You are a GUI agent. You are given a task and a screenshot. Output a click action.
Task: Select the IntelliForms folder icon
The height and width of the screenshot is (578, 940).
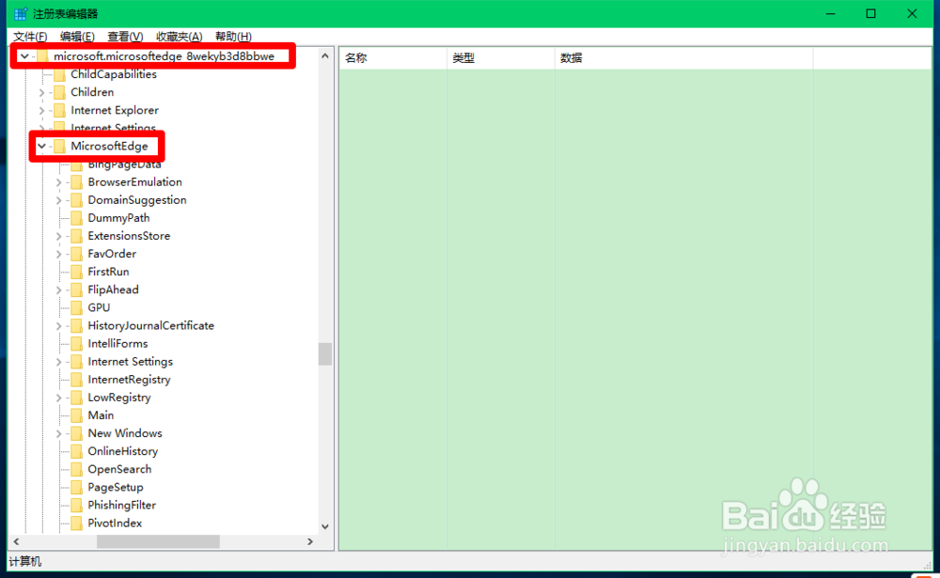coord(76,343)
